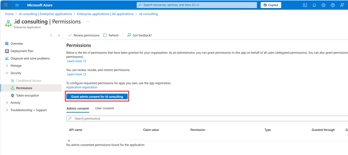Open Application registration link
This screenshot has width=348, height=155.
(82, 88)
